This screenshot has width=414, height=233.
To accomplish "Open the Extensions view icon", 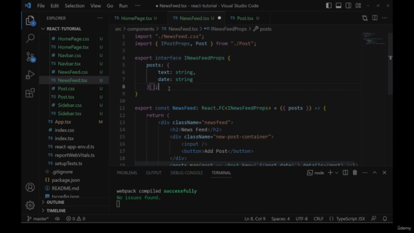I will coord(30,93).
